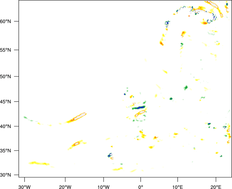This screenshot has width=232, height=189.
Task: Click the 20°W longitude label
Action: coord(65,187)
